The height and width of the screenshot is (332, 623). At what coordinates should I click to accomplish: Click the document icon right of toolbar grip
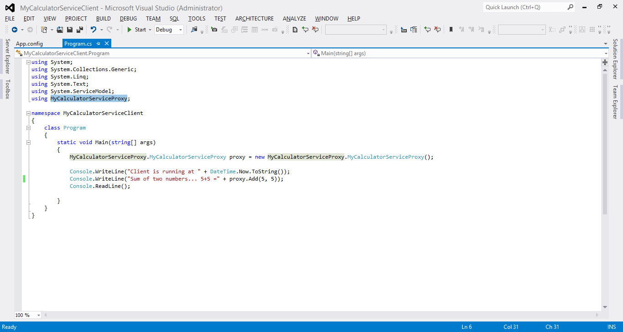[295, 30]
